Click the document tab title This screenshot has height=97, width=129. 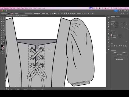(17, 16)
